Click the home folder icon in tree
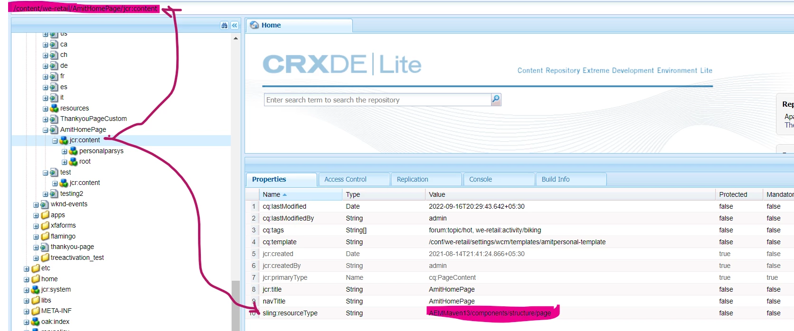This screenshot has height=331, width=794. (36, 279)
